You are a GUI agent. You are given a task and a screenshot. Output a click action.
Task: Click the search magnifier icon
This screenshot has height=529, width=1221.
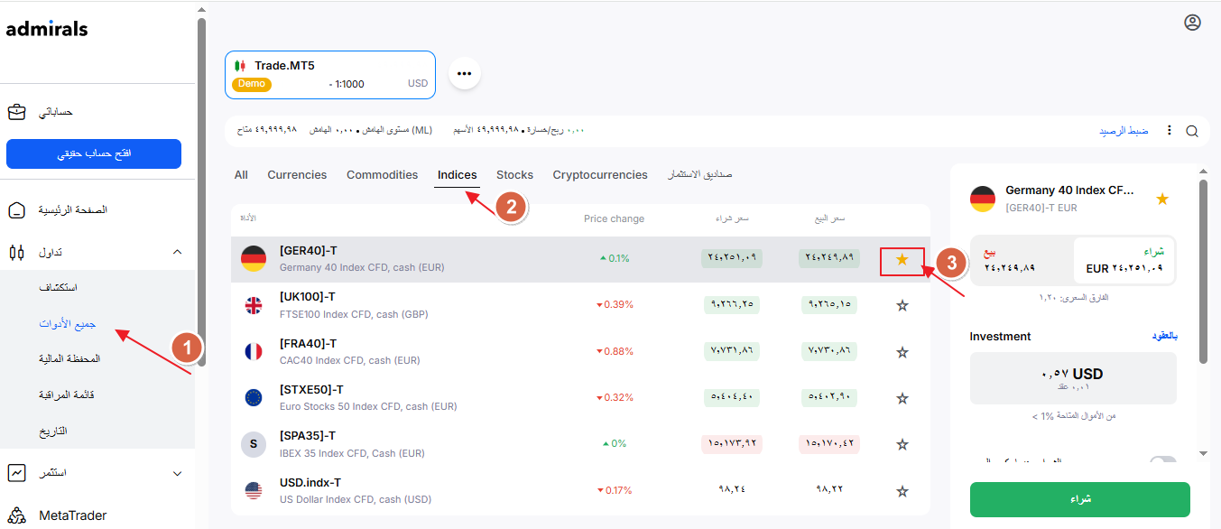(x=1191, y=131)
